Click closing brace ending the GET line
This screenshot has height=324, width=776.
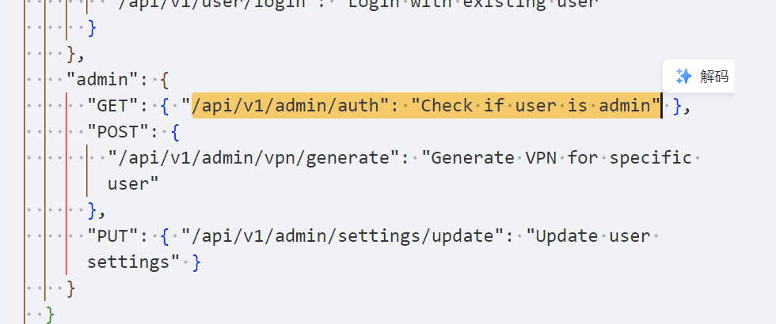click(678, 106)
